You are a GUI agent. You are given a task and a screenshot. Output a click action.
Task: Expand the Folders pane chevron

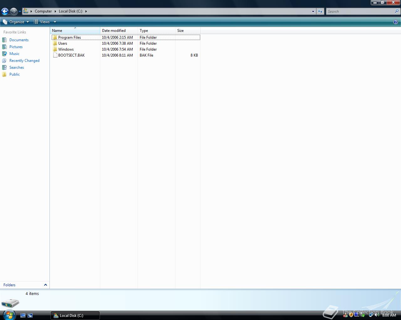(45, 285)
